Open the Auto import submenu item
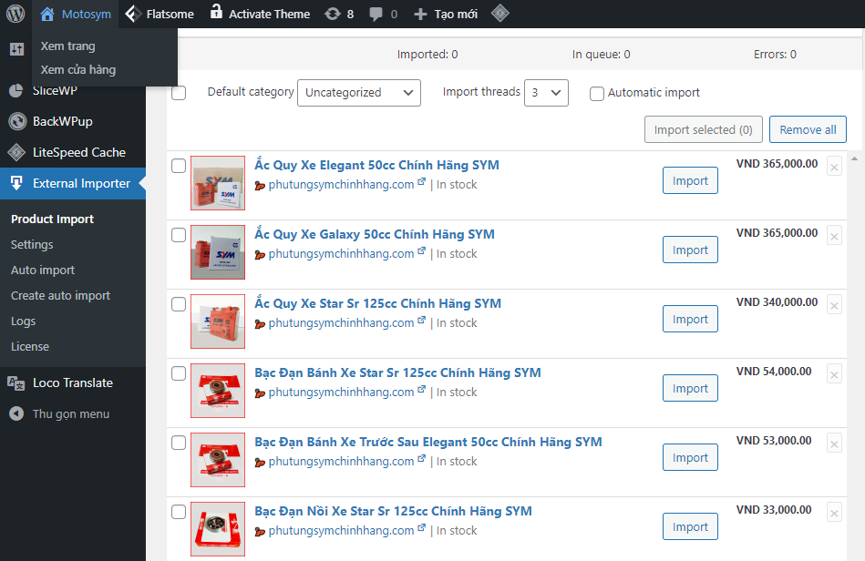The image size is (865, 561). point(43,270)
